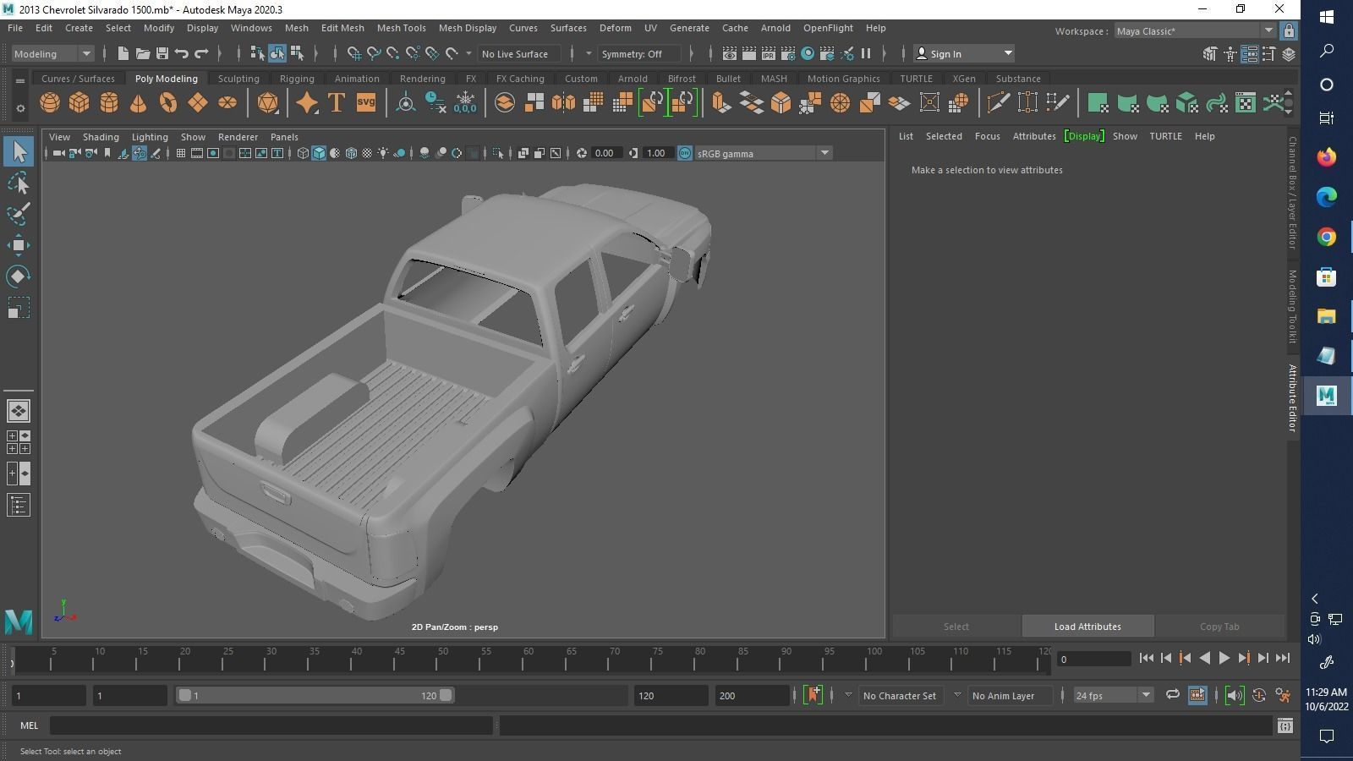Open the Attribute Editor Focus menu
Viewport: 1353px width, 761px height.
point(987,136)
